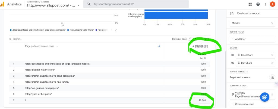278x109 pixels.
Task: Click the blue floating gear button
Action: (x=265, y=97)
